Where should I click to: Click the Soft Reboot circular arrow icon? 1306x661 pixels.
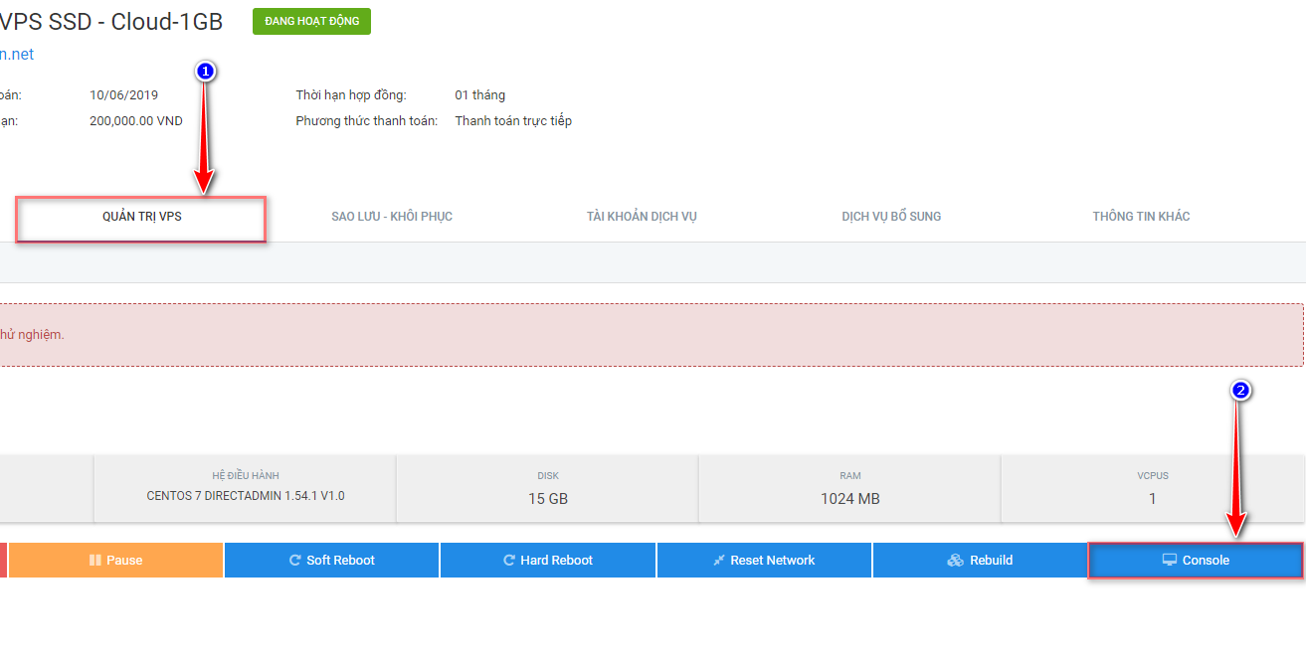(x=294, y=561)
